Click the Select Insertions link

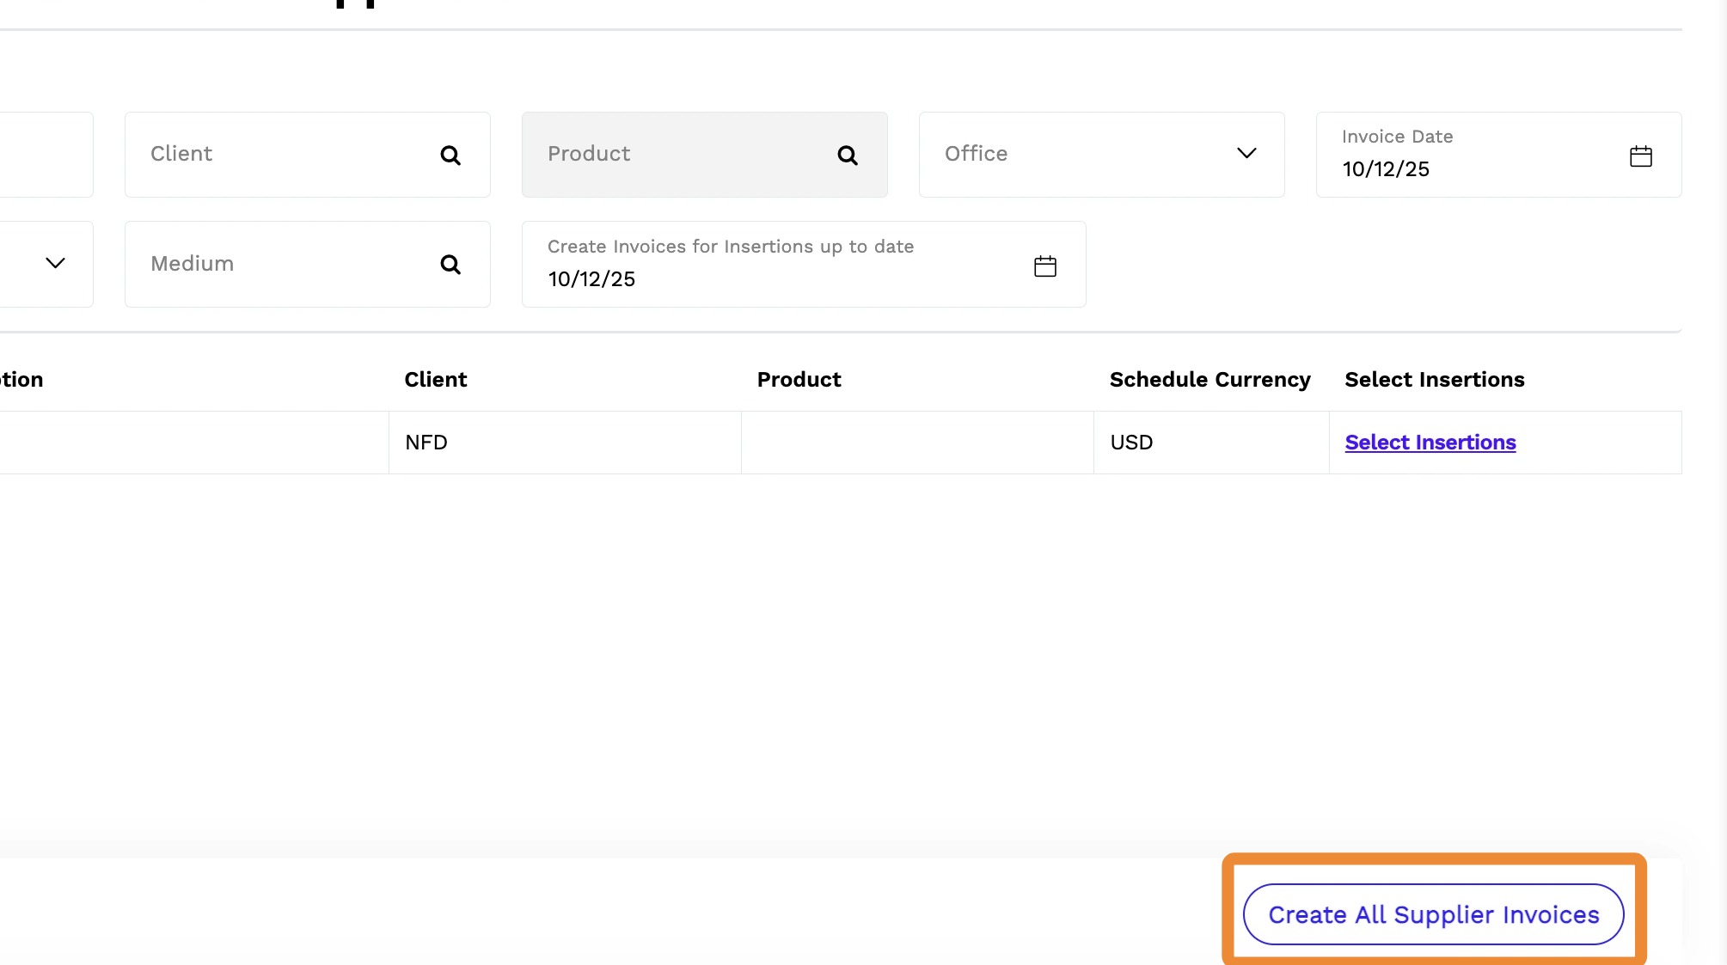pyautogui.click(x=1430, y=443)
